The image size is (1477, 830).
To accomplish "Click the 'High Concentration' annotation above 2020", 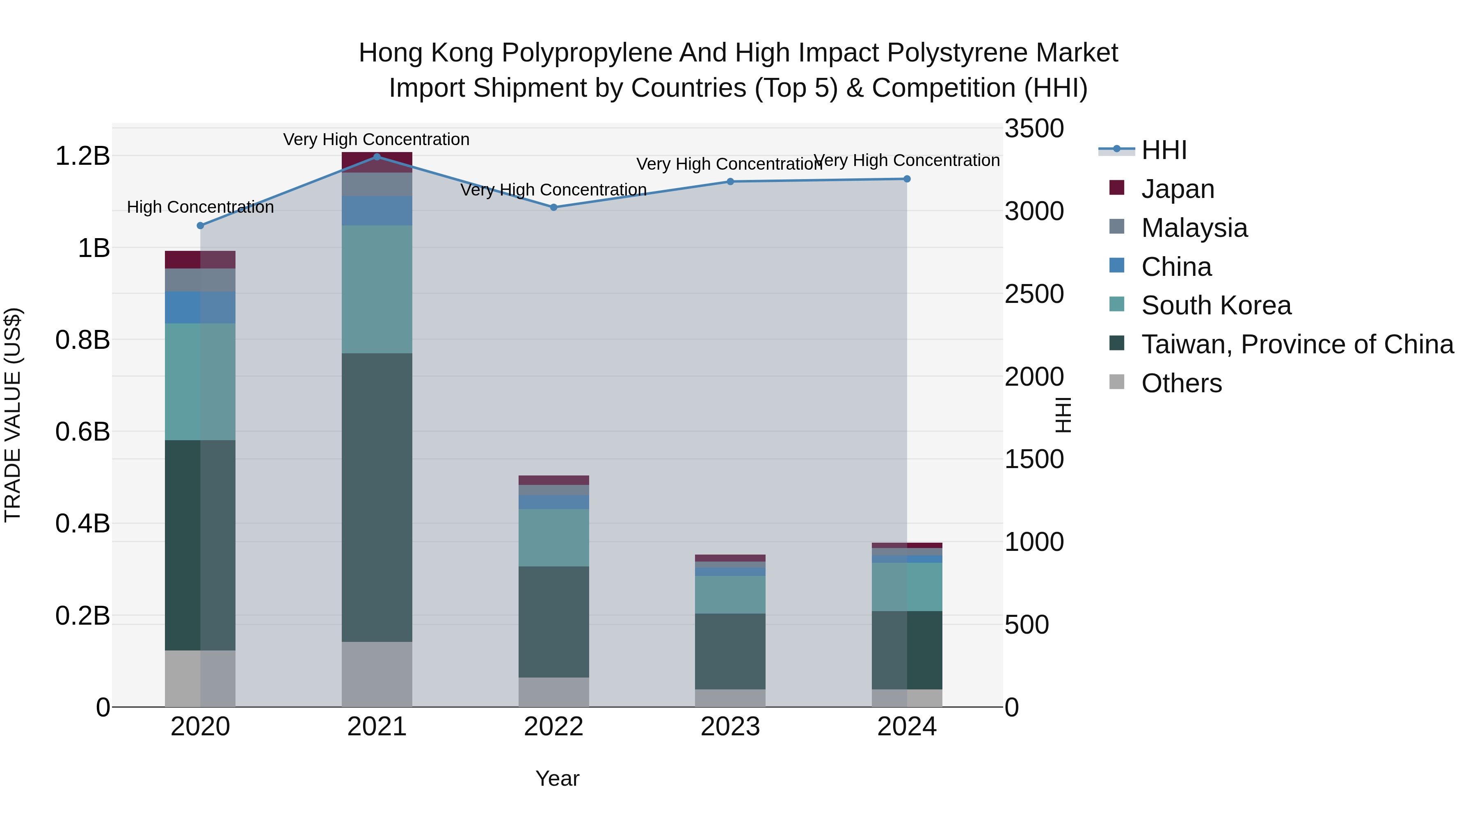I will point(200,207).
